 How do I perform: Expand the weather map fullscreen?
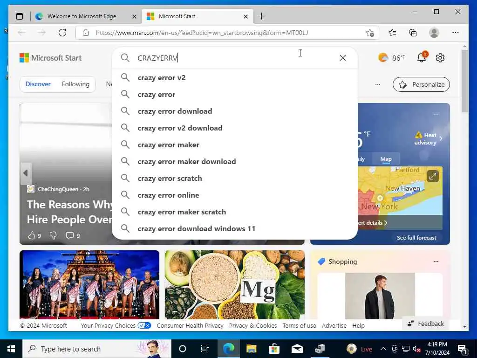432,176
